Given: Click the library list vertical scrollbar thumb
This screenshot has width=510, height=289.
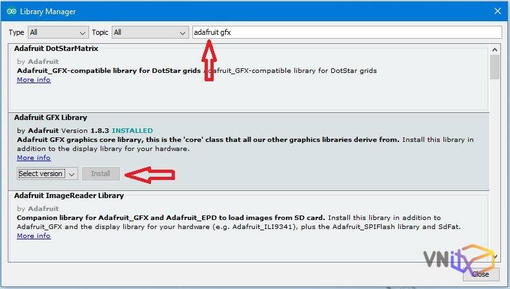Looking at the screenshot, I should pos(495,67).
